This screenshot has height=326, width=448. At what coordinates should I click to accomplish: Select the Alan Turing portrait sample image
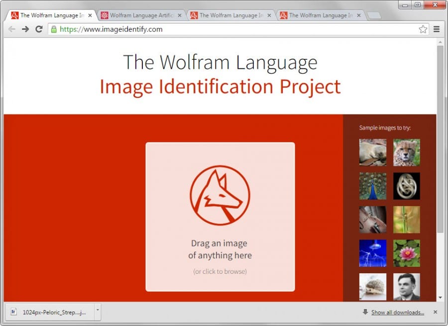407,287
